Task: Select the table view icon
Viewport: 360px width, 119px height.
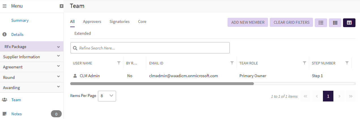Action: [x=349, y=23]
